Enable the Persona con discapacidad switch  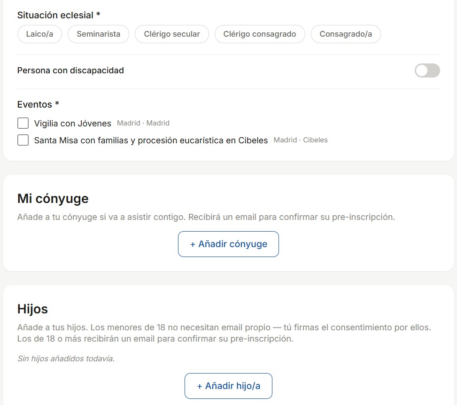[x=427, y=70]
